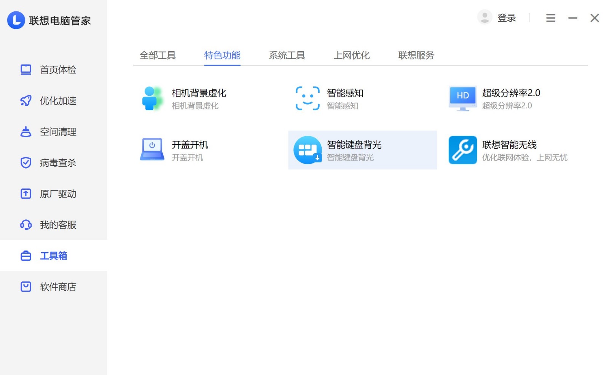This screenshot has height=375, width=609.
Task: Open the hamburger main menu
Action: point(550,18)
